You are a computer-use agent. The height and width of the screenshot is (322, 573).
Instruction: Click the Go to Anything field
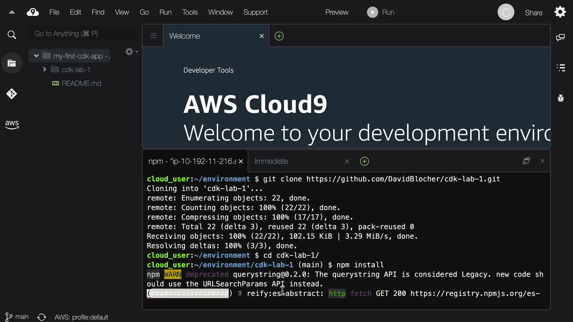[x=82, y=34]
